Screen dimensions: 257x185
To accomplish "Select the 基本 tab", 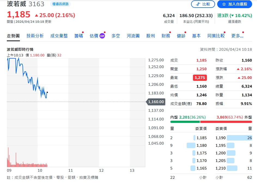I will (196, 36).
